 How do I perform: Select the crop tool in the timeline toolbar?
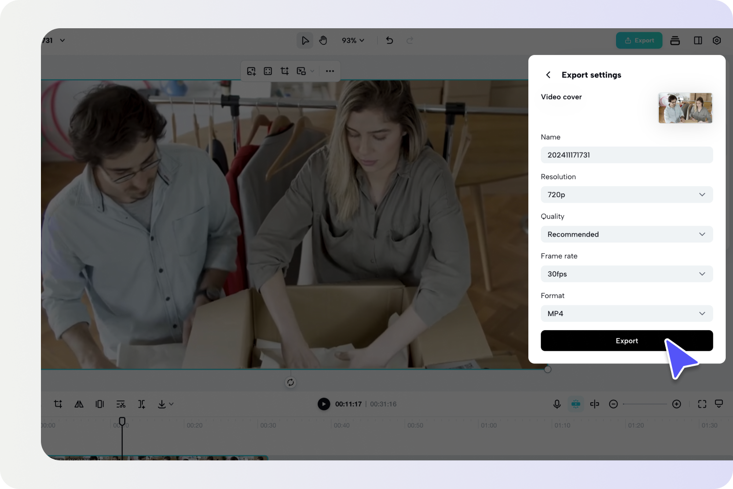point(58,404)
